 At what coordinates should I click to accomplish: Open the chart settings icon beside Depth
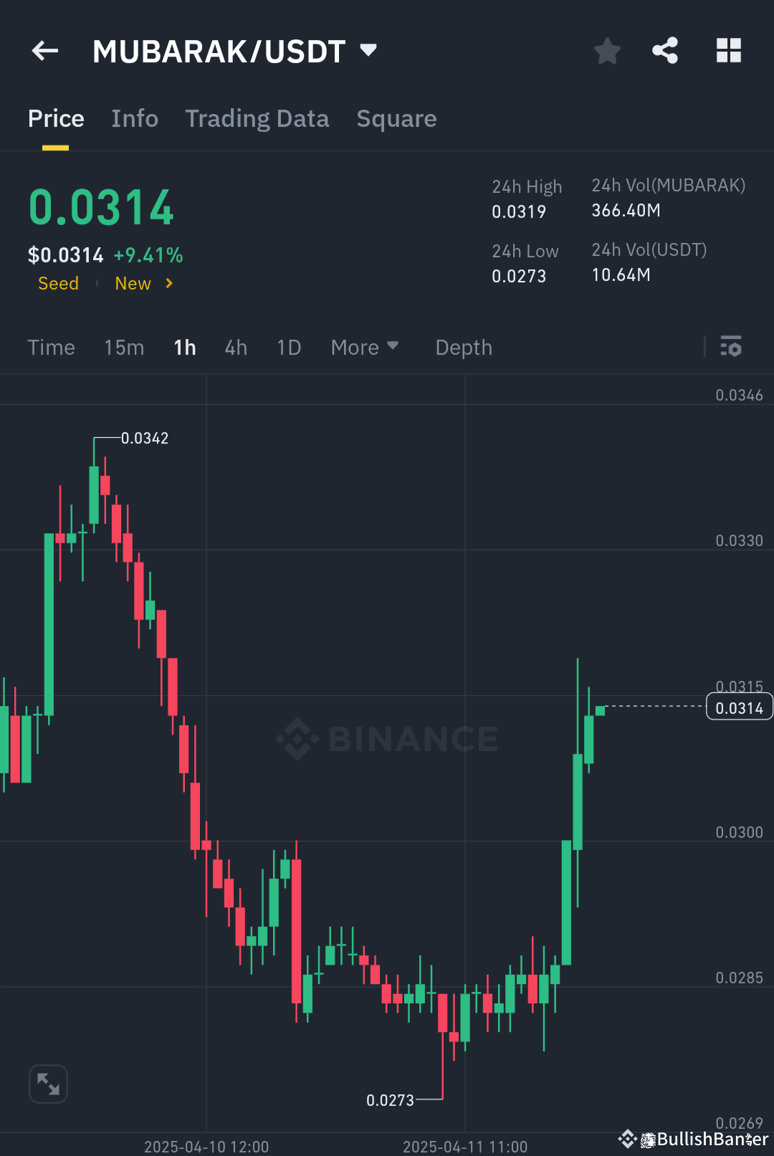tap(732, 347)
